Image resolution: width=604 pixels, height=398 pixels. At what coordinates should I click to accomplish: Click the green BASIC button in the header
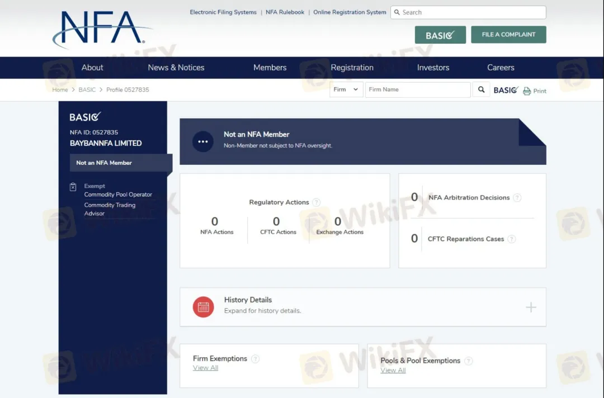coord(440,35)
